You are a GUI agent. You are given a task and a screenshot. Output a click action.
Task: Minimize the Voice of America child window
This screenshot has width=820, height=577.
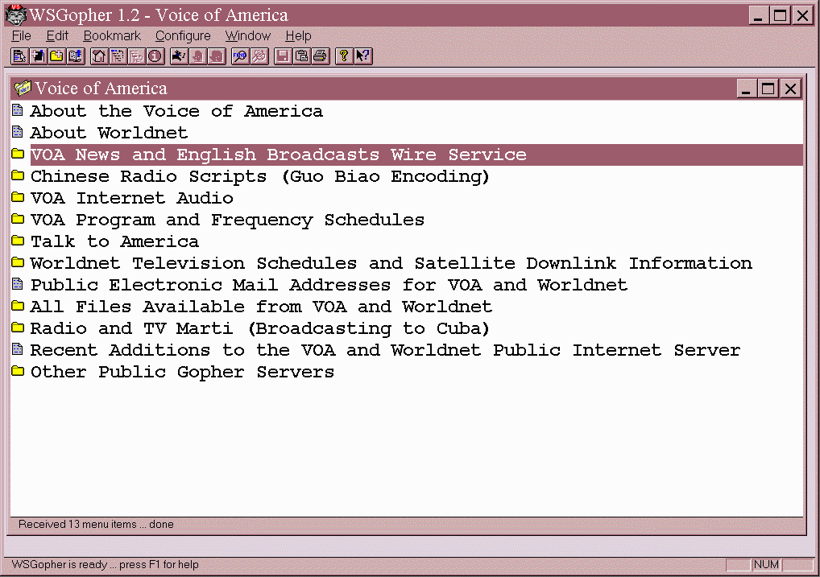(746, 89)
